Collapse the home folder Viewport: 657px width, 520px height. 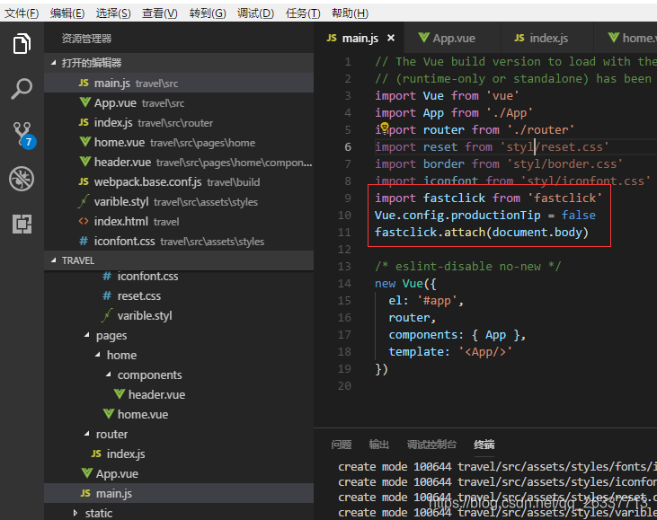click(98, 355)
